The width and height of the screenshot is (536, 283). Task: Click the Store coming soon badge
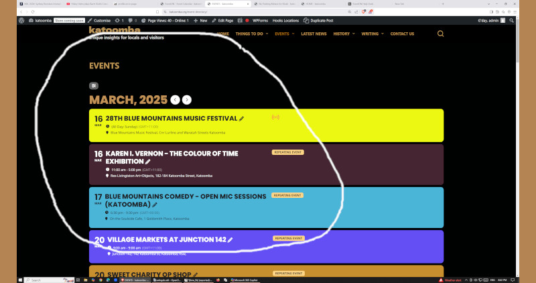pyautogui.click(x=70, y=21)
